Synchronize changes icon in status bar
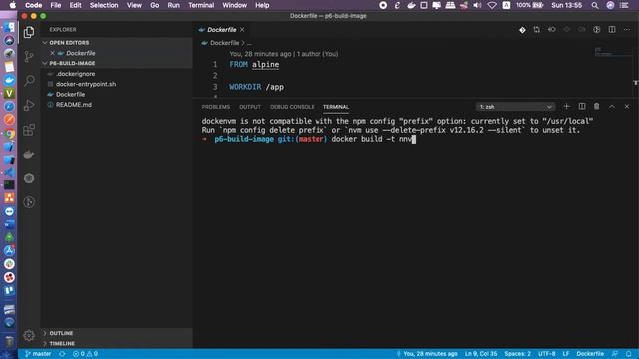The width and height of the screenshot is (639, 359). click(x=62, y=354)
